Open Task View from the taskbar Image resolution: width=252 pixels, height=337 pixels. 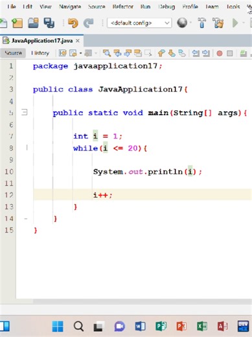click(x=98, y=326)
